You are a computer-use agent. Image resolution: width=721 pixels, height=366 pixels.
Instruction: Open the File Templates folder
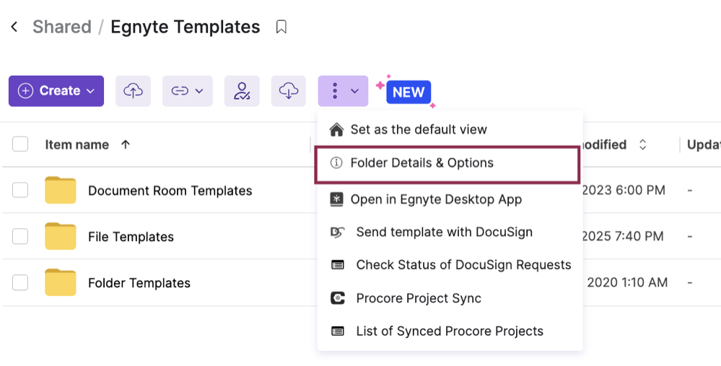[131, 237]
